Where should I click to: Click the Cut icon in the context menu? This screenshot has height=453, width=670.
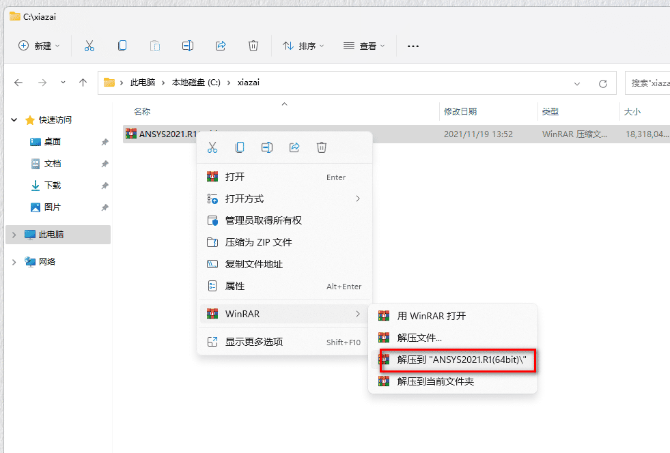[212, 147]
